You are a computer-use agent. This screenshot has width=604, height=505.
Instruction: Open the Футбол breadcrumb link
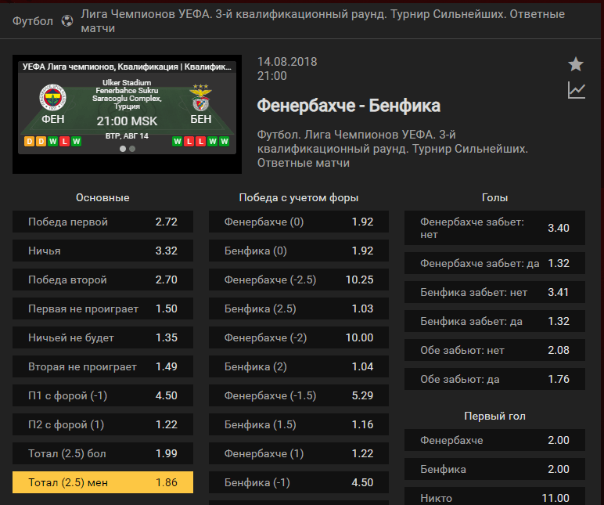33,21
